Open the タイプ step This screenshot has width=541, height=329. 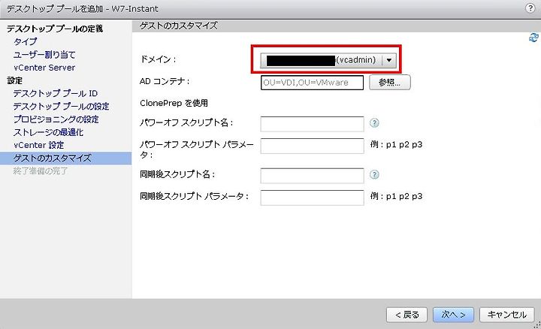click(26, 42)
